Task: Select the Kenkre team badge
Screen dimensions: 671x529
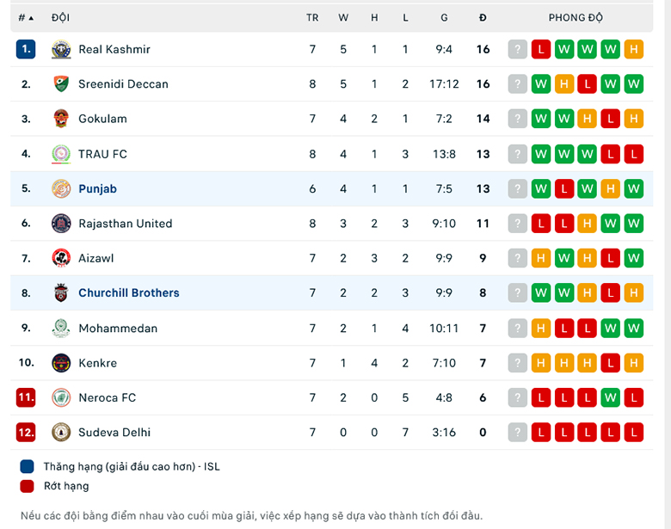Action: 61,363
